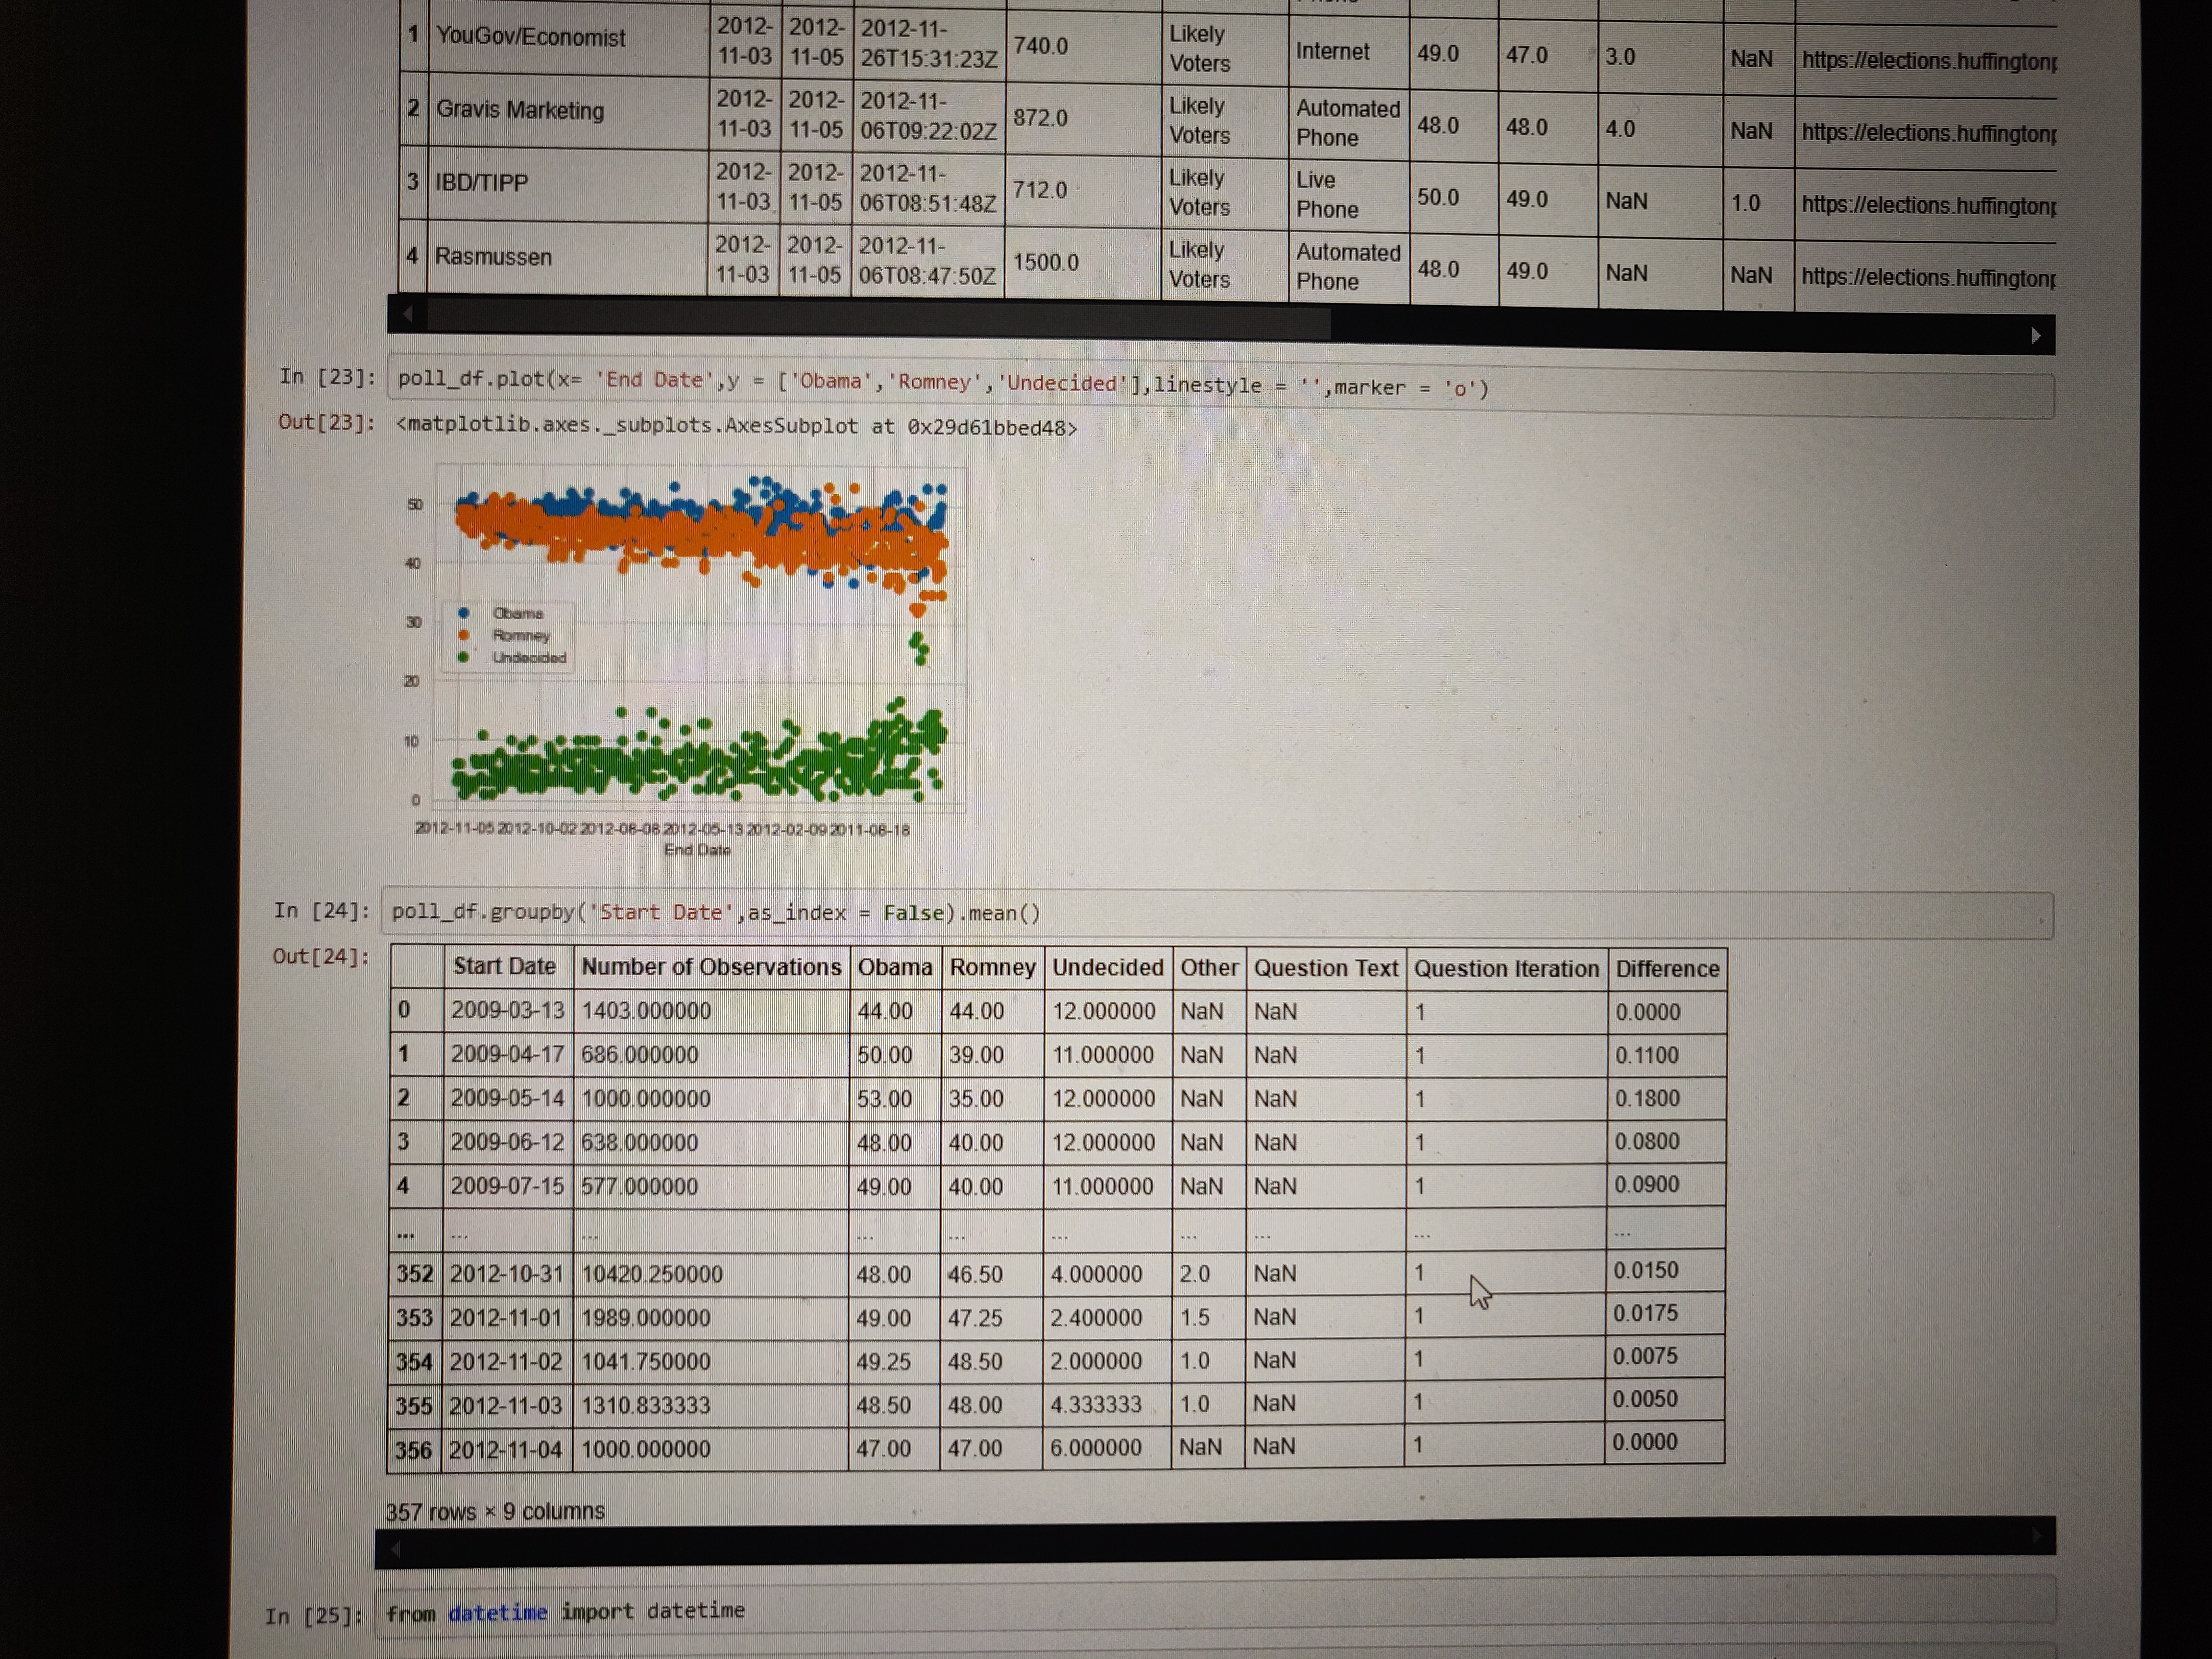Click the 577.000000 observations cell

[x=710, y=1186]
